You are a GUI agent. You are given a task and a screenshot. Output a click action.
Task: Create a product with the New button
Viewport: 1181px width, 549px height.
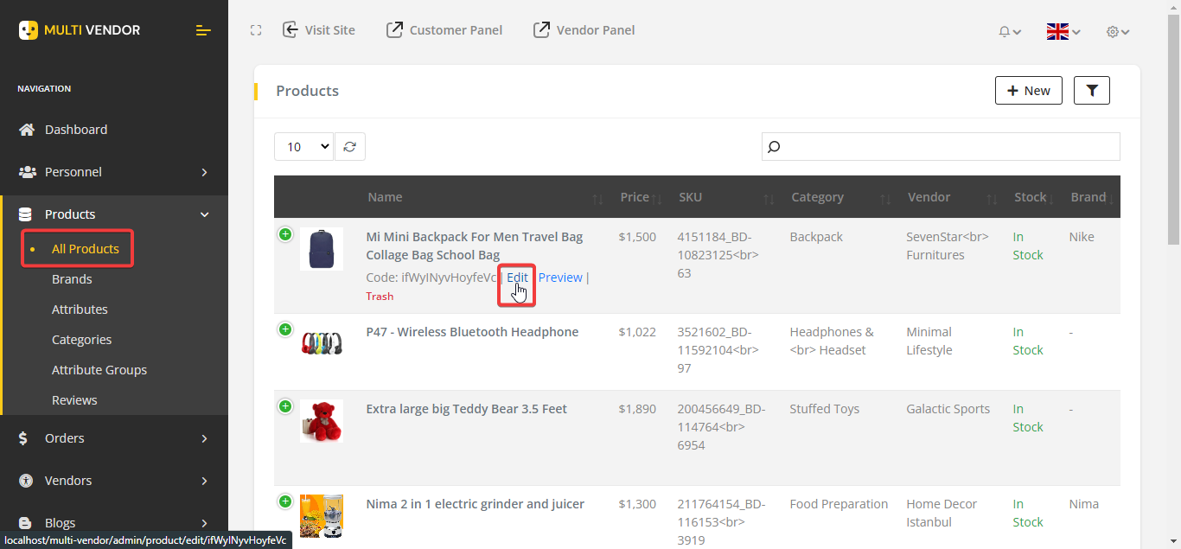coord(1028,90)
